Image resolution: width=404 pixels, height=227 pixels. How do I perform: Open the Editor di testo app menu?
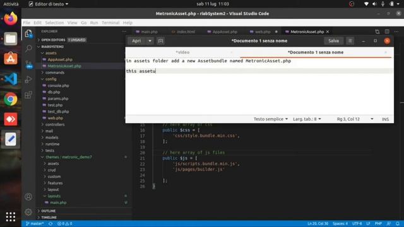tap(49, 4)
